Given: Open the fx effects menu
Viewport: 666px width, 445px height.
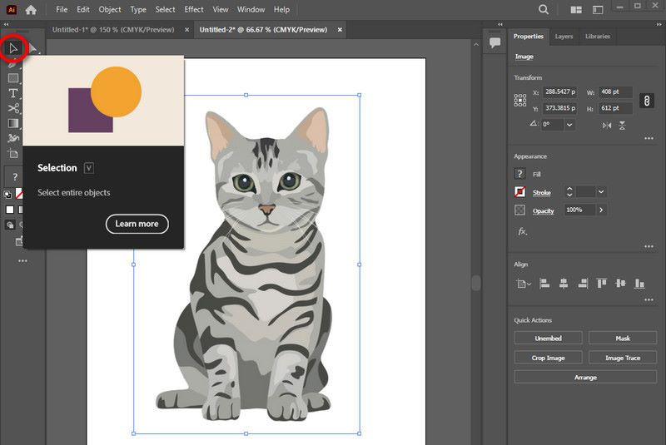Looking at the screenshot, I should 523,231.
